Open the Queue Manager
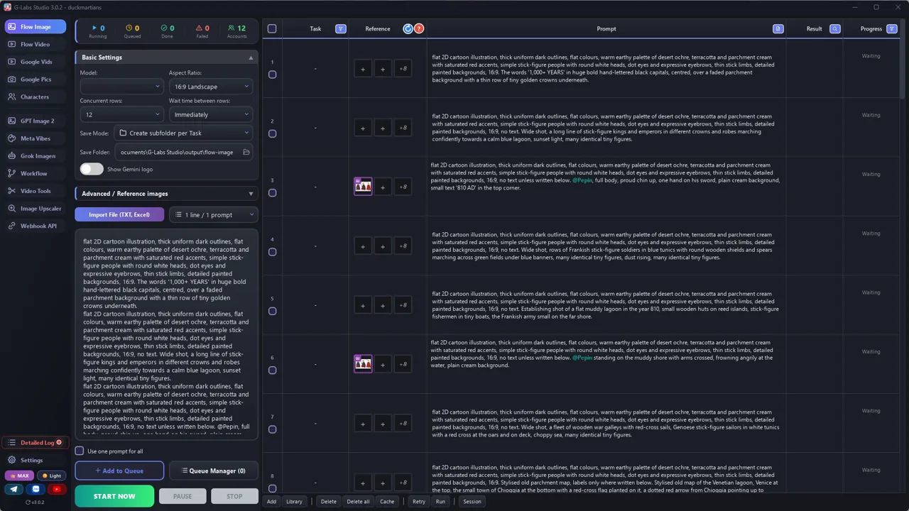Viewport: 909px width, 511px height. pos(213,471)
